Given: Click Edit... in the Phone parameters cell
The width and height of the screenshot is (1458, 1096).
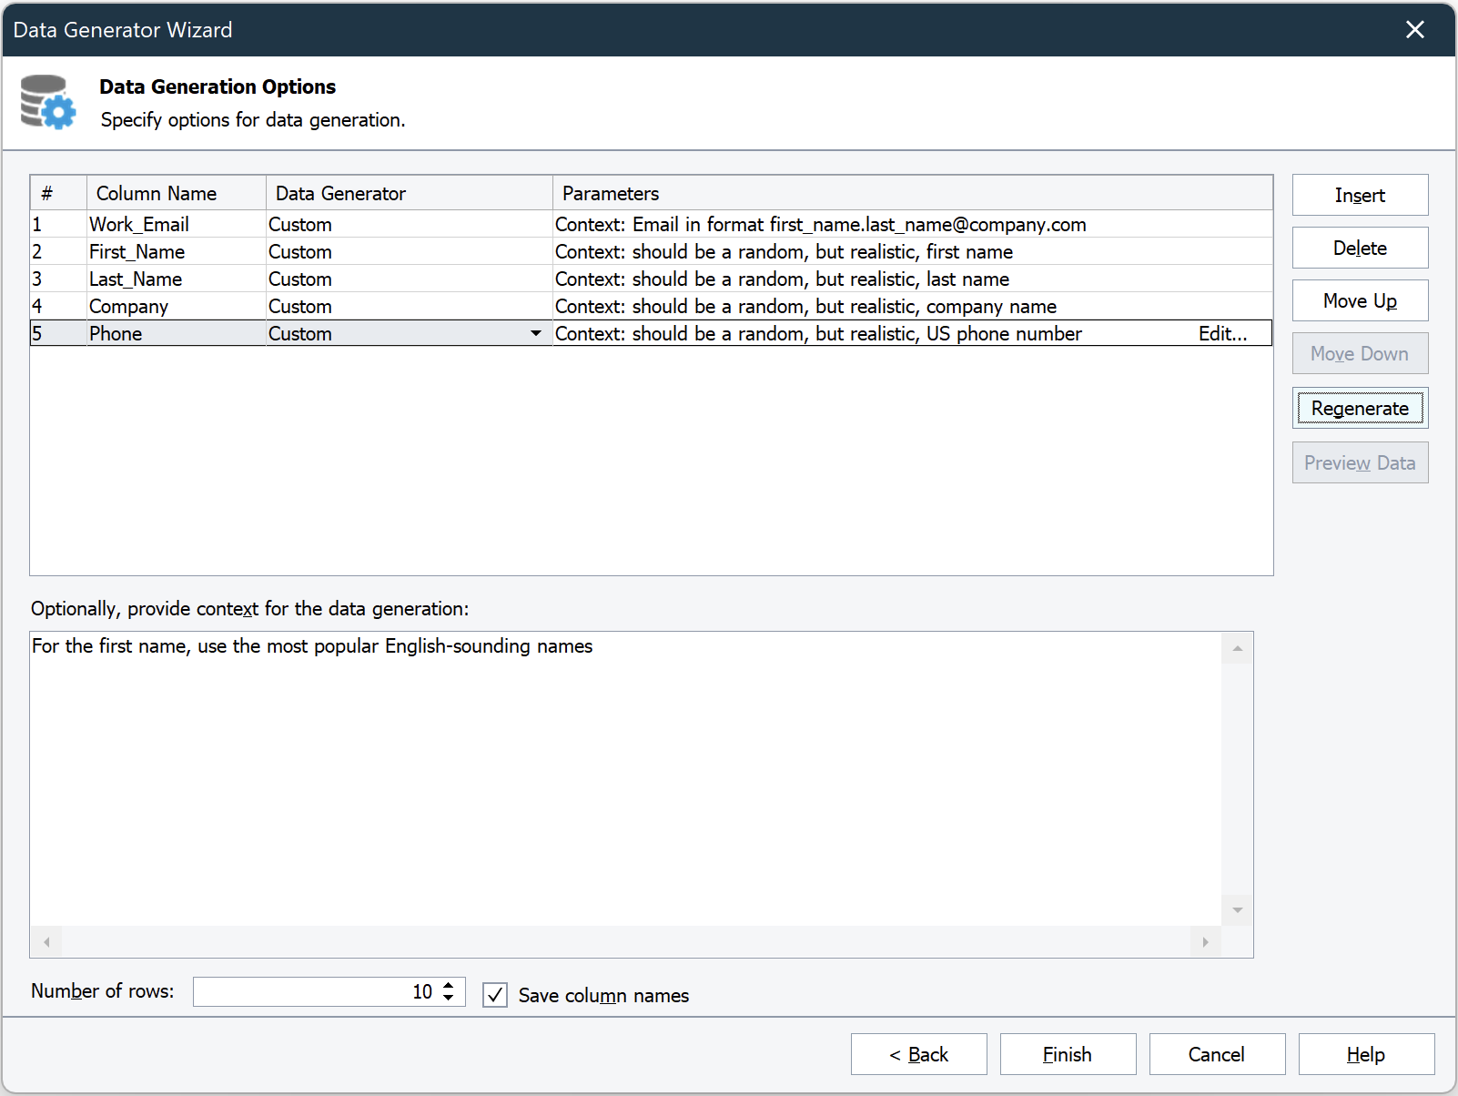Looking at the screenshot, I should [x=1222, y=333].
